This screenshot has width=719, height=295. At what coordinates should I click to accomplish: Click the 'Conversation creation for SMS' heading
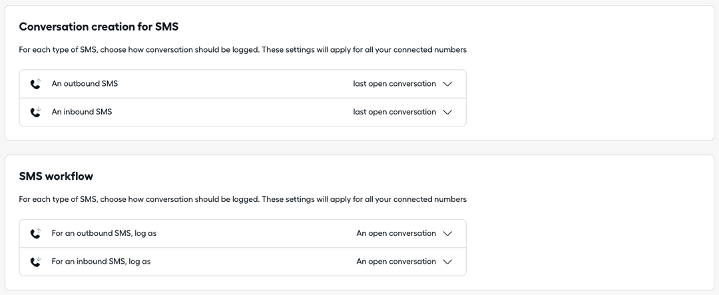(x=99, y=27)
